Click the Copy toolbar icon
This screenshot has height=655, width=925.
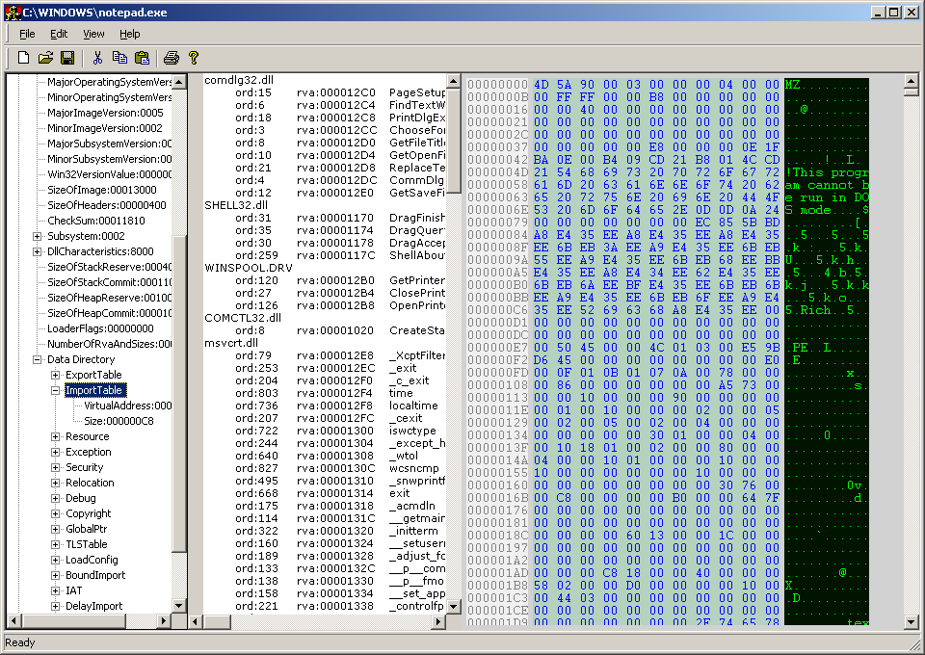coord(119,57)
